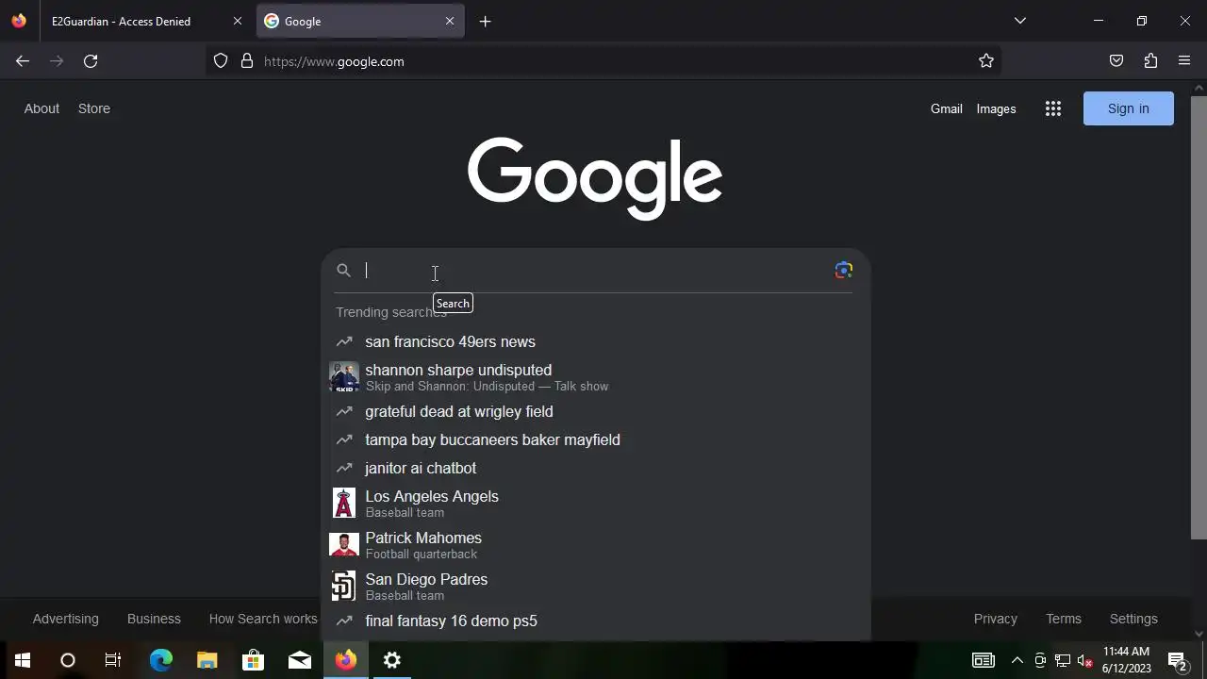Select suggestion grateful dead at wrigley field
This screenshot has height=679, width=1207.
(x=595, y=411)
